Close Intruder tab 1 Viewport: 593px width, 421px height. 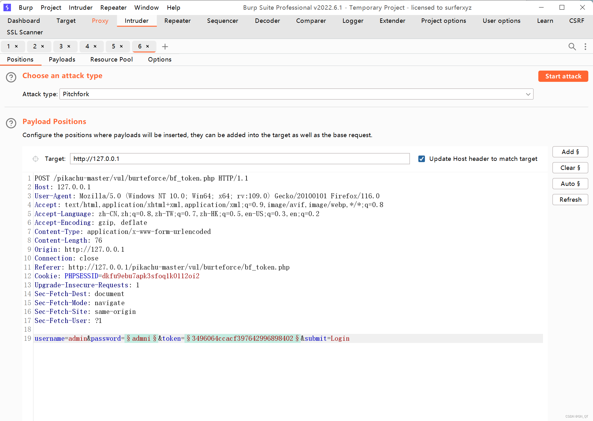pos(16,46)
